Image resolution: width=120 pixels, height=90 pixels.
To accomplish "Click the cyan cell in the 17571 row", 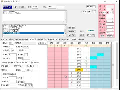I will tap(93, 67).
